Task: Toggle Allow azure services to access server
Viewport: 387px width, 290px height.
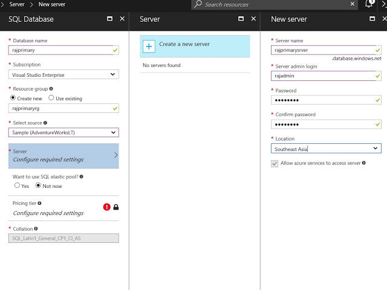Action: tap(275, 163)
